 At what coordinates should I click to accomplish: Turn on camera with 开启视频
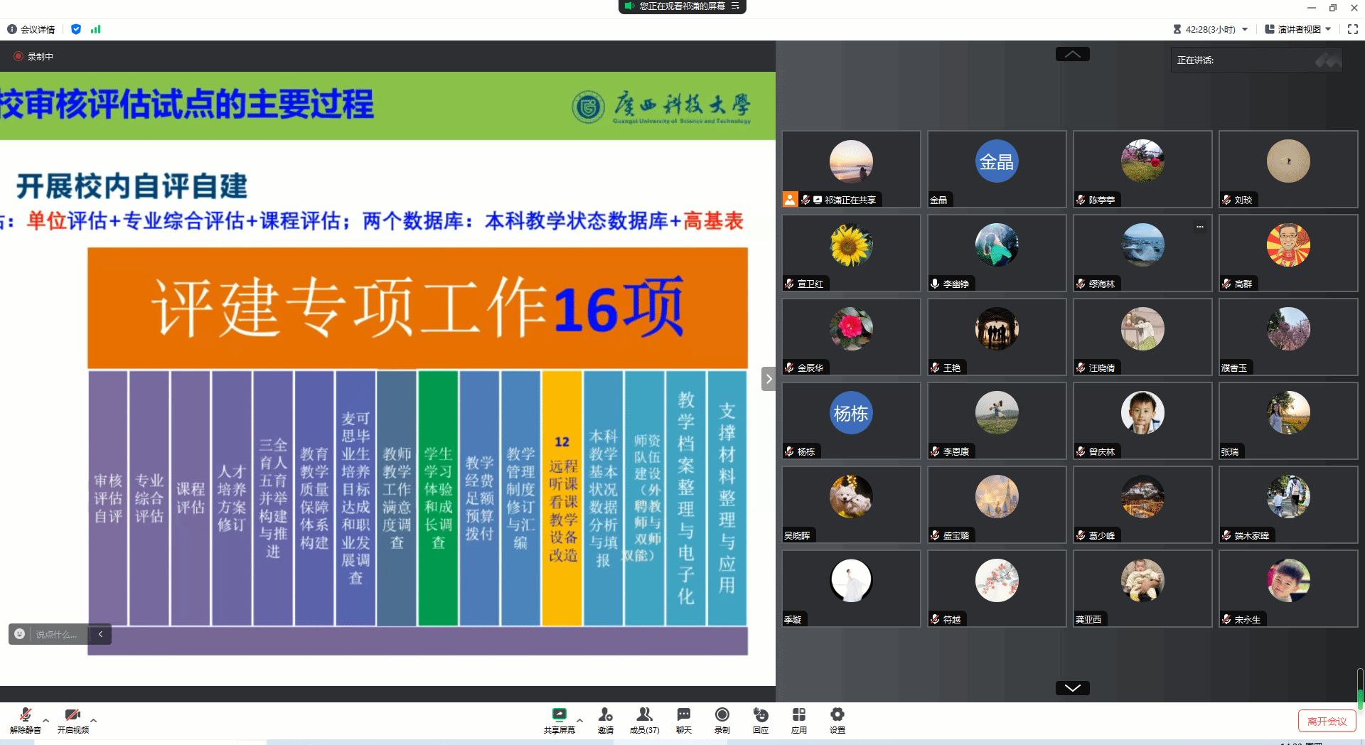[x=73, y=719]
